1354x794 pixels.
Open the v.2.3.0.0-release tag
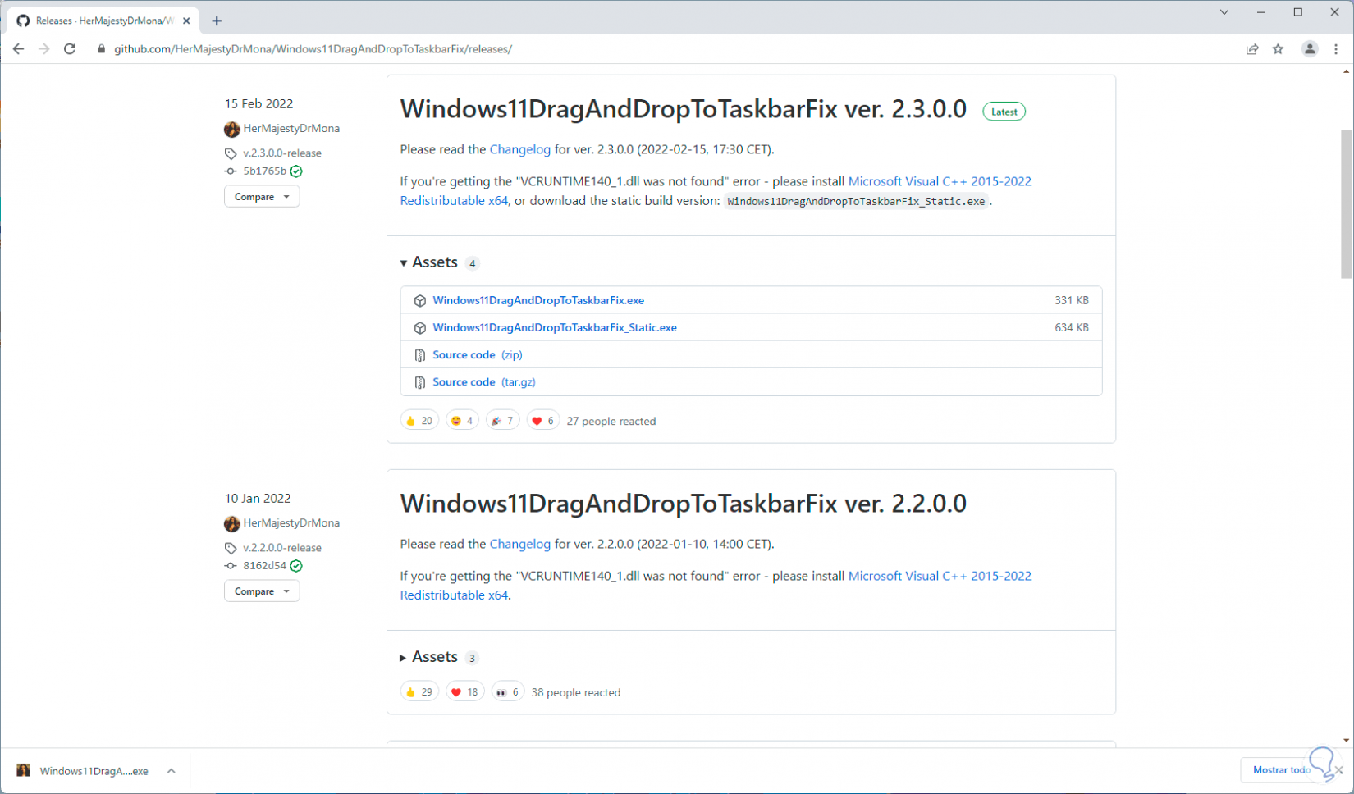point(282,153)
